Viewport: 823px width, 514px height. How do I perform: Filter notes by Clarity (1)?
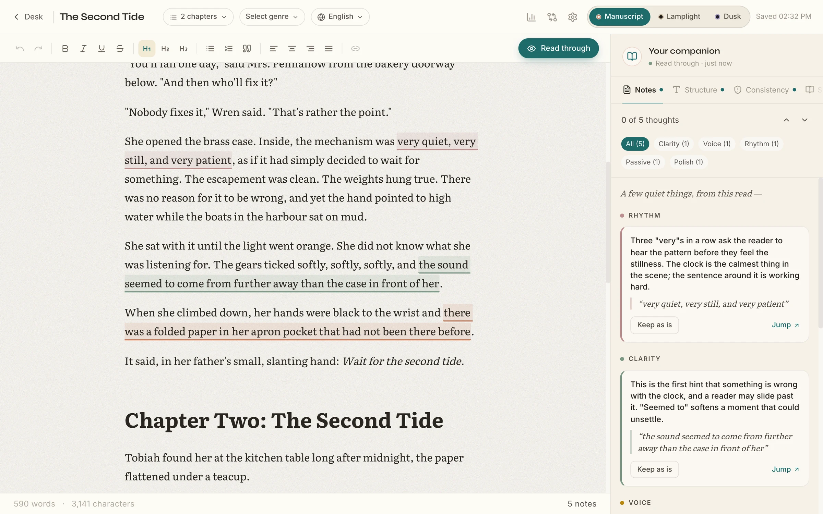click(x=673, y=144)
